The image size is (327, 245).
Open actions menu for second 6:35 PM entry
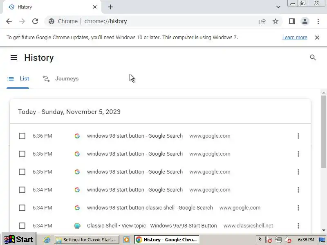tap(298, 171)
